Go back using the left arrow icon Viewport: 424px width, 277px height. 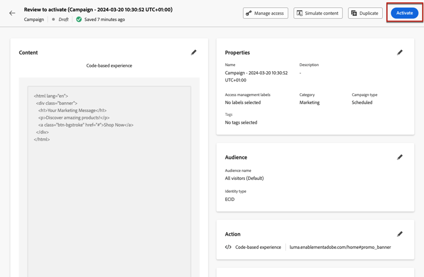[12, 13]
